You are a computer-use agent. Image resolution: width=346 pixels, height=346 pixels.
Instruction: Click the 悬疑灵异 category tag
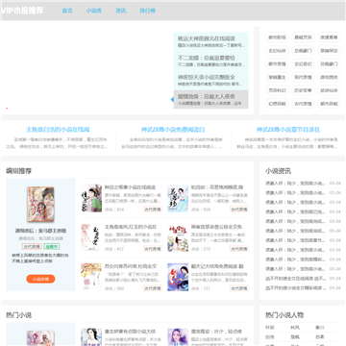pyautogui.click(x=303, y=37)
